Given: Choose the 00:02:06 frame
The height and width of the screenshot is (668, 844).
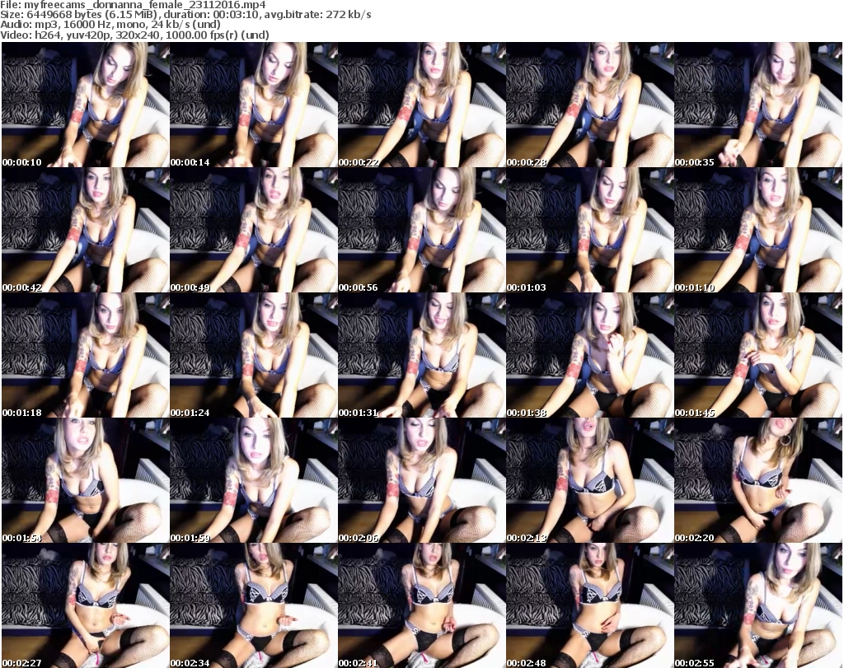Looking at the screenshot, I should point(421,481).
